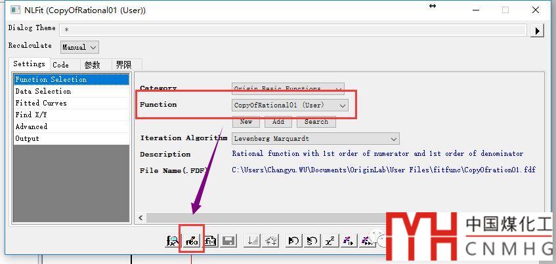Click the New function button

(246, 122)
